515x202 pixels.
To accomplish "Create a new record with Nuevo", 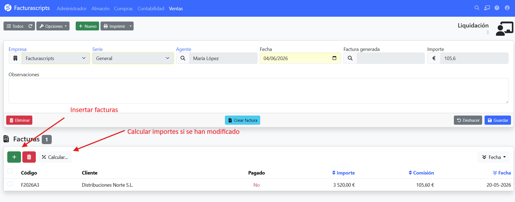I will 87,26.
